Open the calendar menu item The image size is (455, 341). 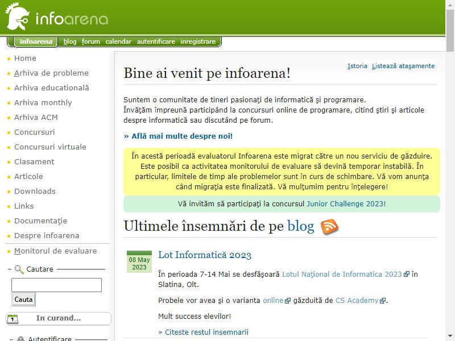tap(118, 41)
